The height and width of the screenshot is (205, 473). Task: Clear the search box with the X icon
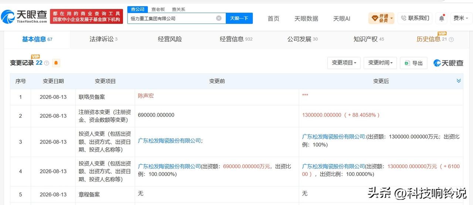point(219,18)
